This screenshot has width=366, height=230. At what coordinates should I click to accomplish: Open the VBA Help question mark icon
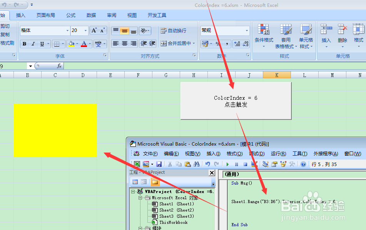click(303, 164)
